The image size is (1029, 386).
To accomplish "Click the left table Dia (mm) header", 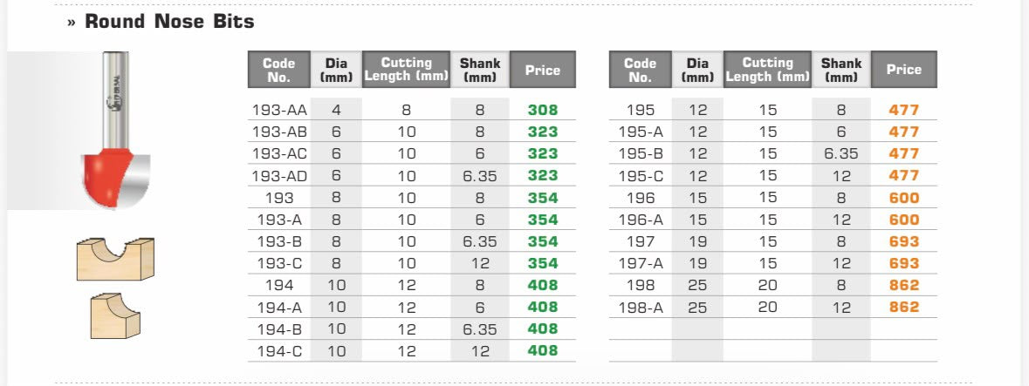I will (x=336, y=70).
